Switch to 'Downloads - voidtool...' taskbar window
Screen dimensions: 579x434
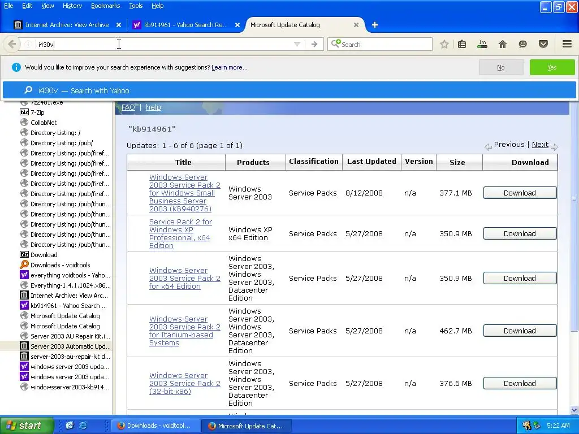[154, 426]
